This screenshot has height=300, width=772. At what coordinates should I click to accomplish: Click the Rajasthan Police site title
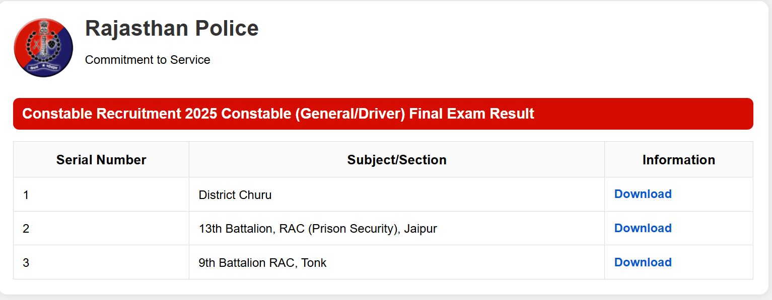[172, 29]
